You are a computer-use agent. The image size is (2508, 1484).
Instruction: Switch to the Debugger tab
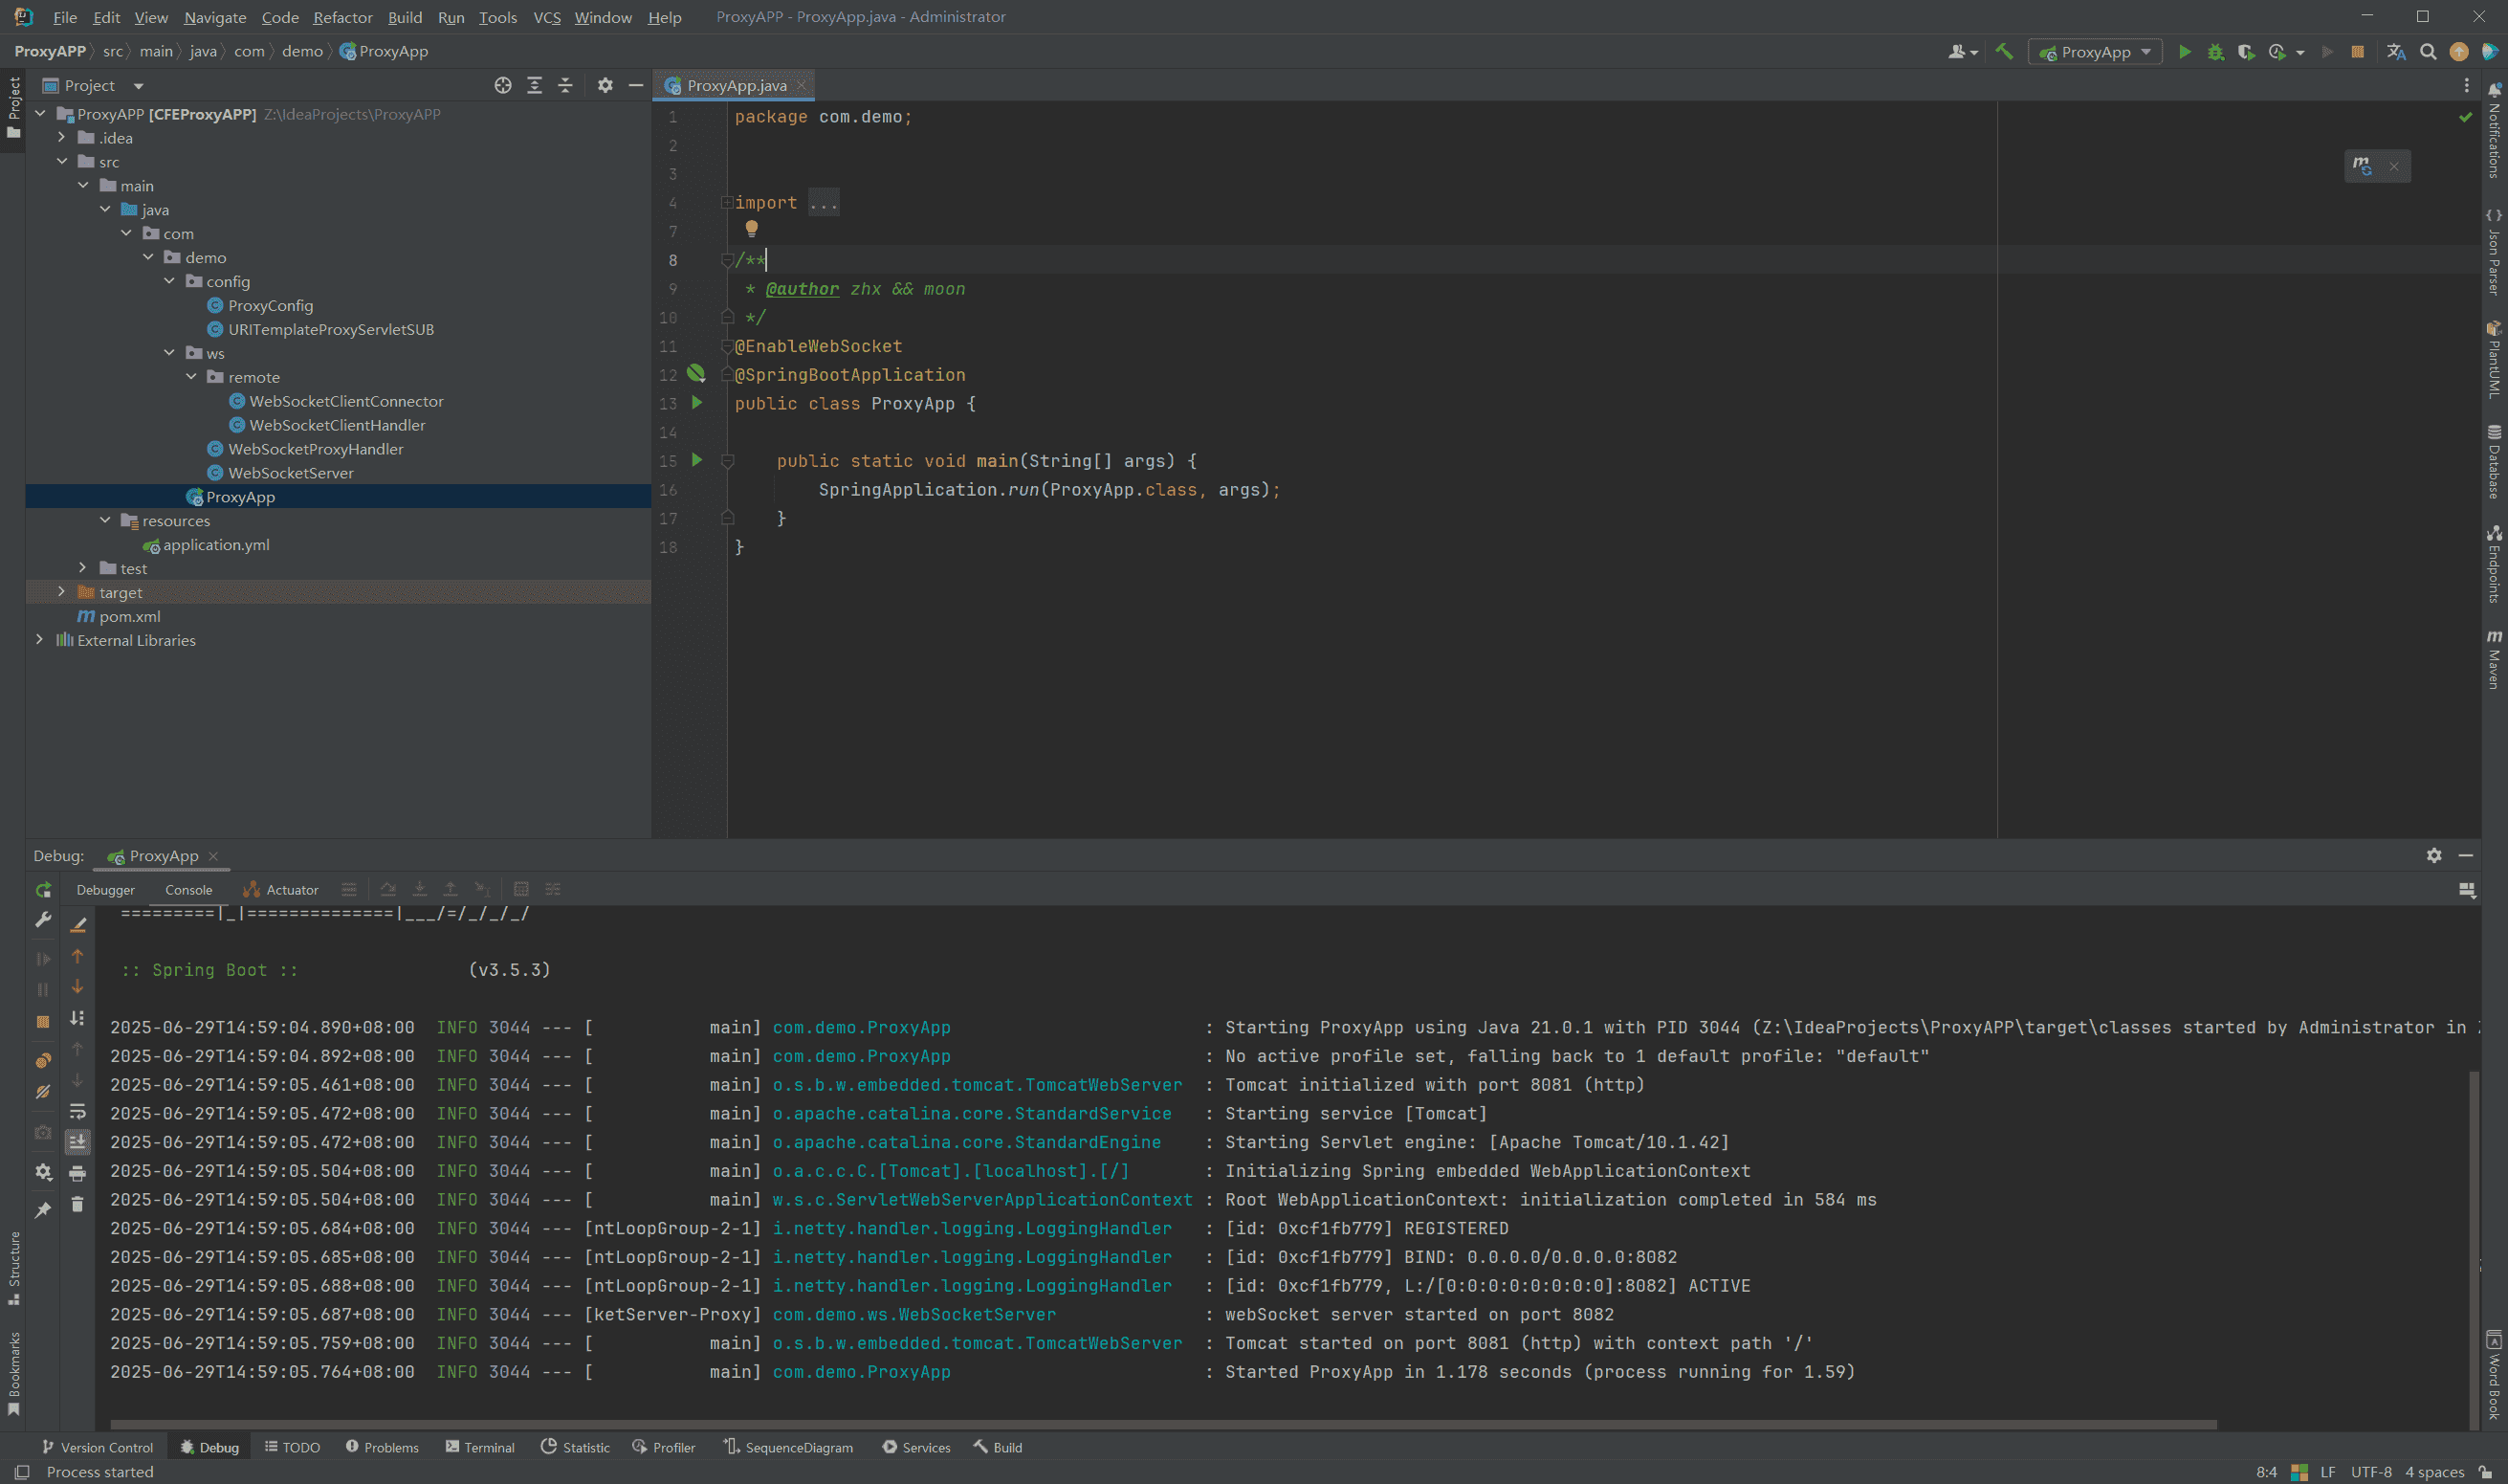click(105, 890)
